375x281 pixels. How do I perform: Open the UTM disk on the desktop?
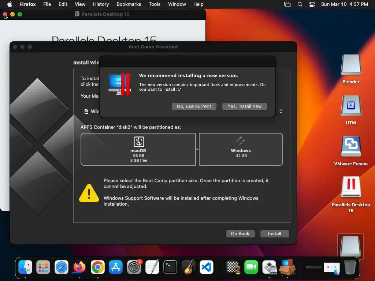(351, 106)
